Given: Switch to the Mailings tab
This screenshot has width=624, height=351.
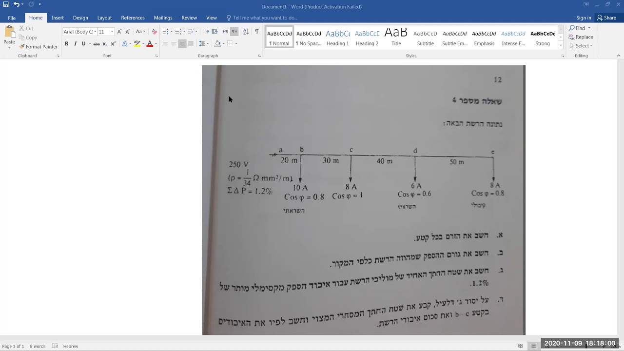Looking at the screenshot, I should pos(163,18).
